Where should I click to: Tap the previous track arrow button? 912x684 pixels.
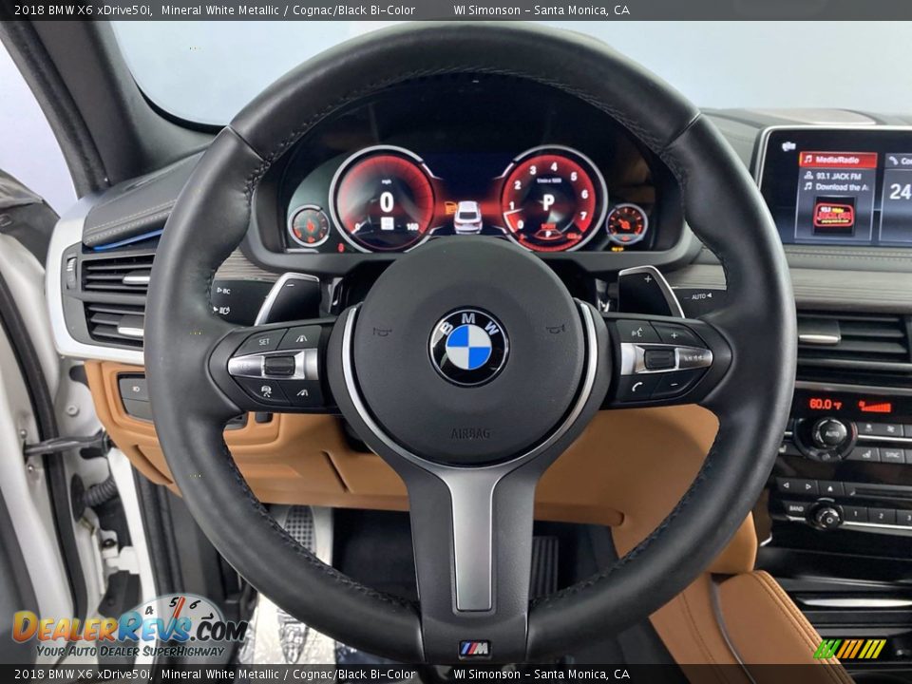tap(787, 485)
